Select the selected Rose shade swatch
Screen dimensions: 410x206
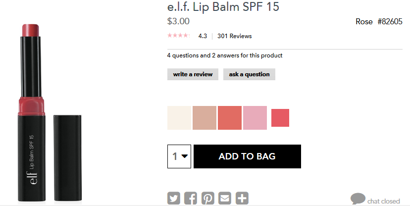pos(280,118)
